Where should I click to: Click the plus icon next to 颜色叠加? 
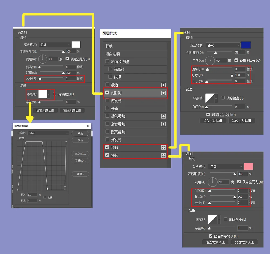click(x=163, y=116)
